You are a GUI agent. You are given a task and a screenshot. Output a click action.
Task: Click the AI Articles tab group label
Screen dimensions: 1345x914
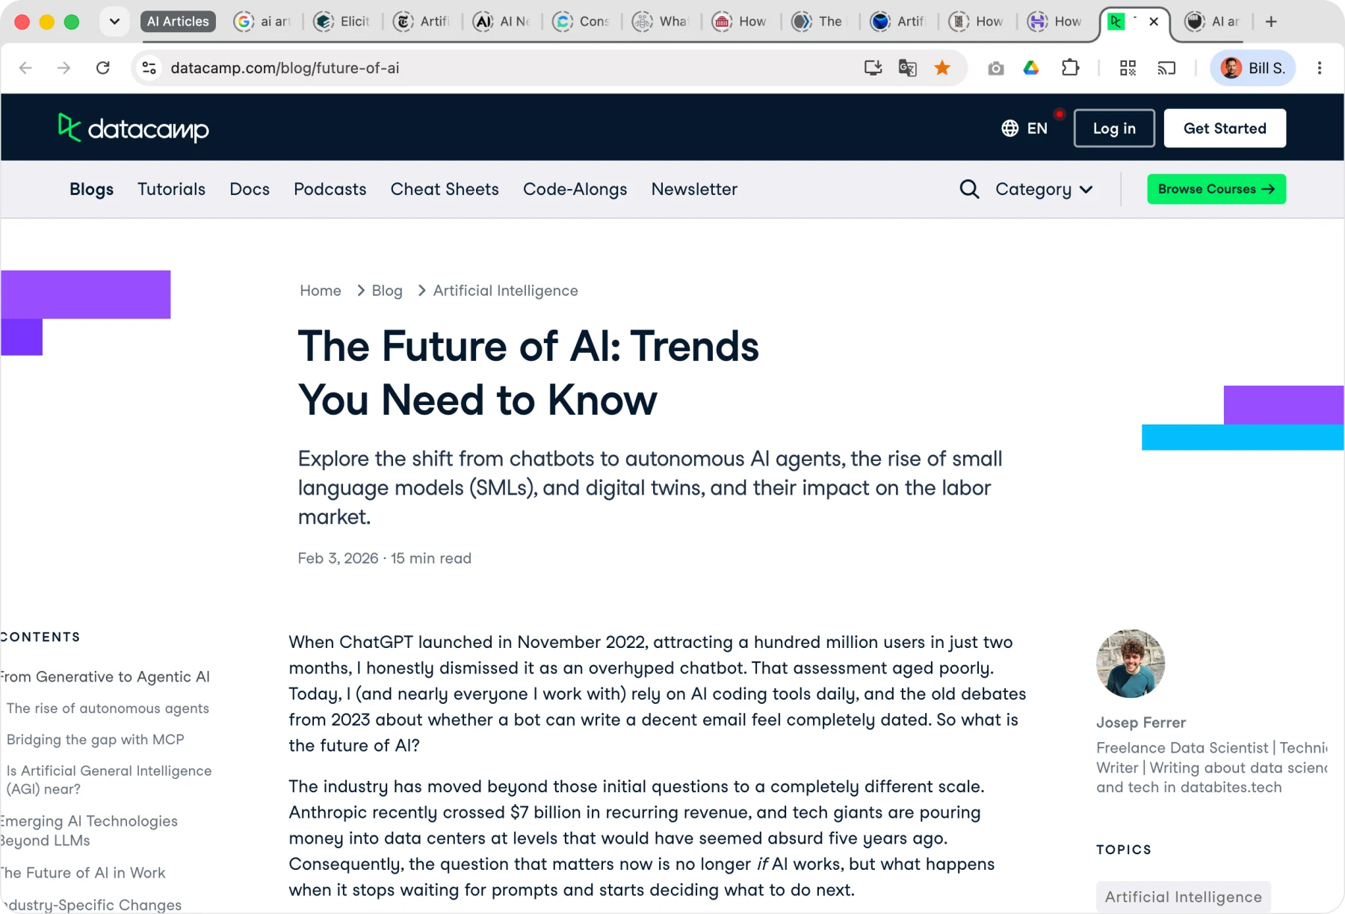(178, 22)
